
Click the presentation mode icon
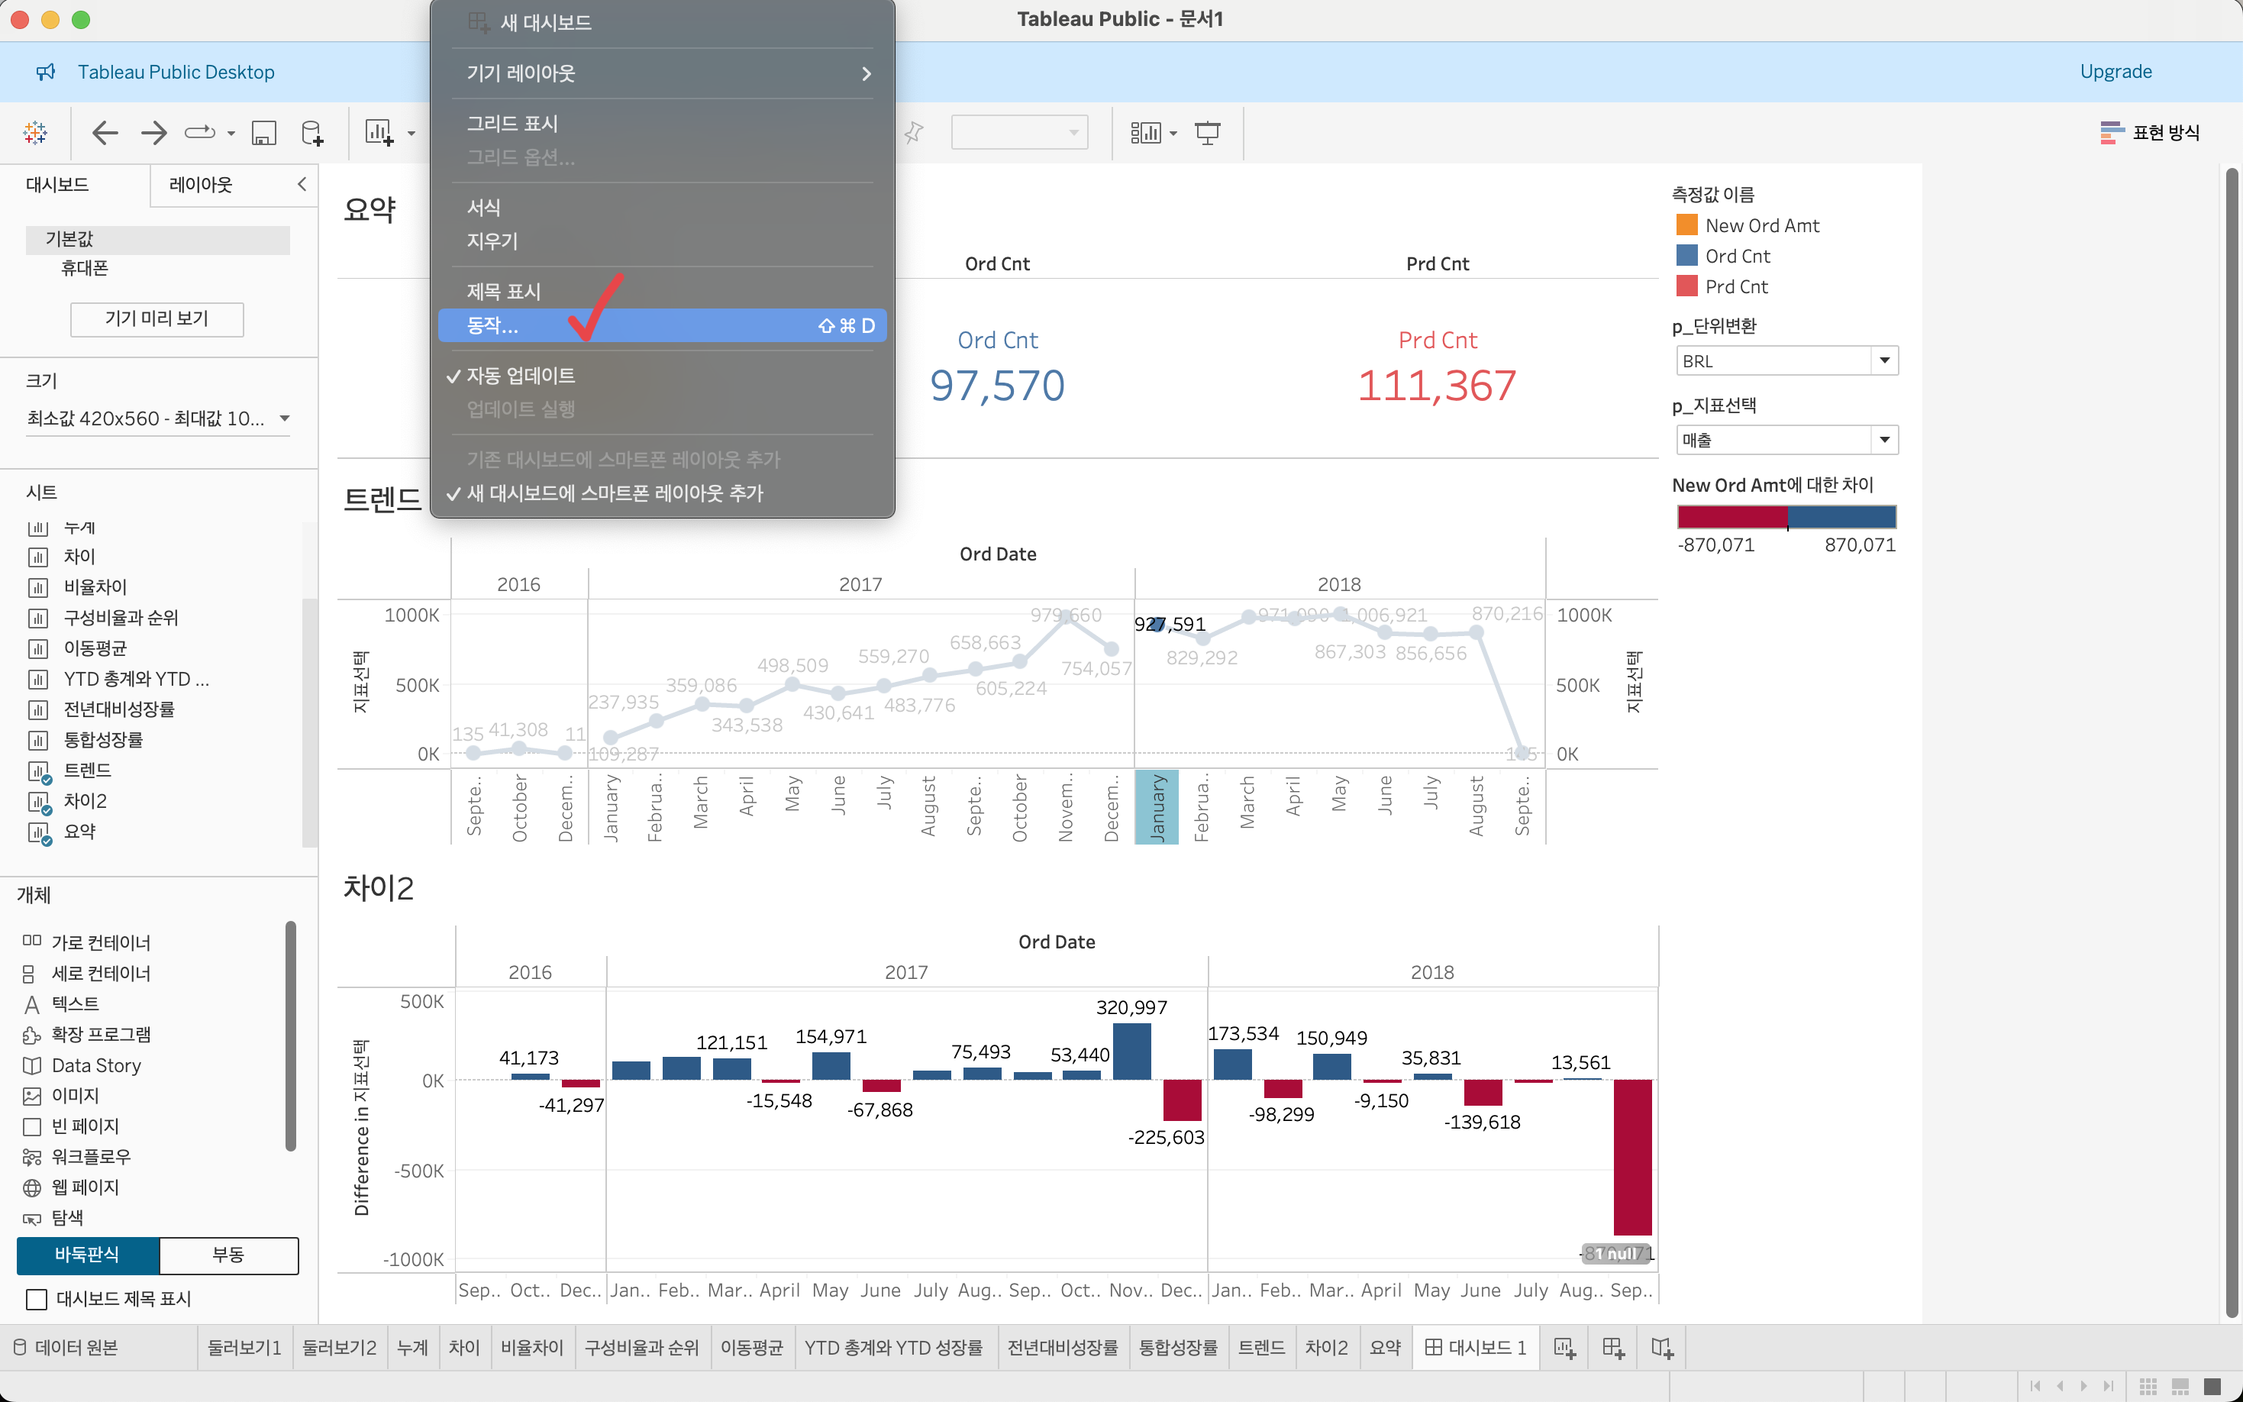coord(1208,133)
